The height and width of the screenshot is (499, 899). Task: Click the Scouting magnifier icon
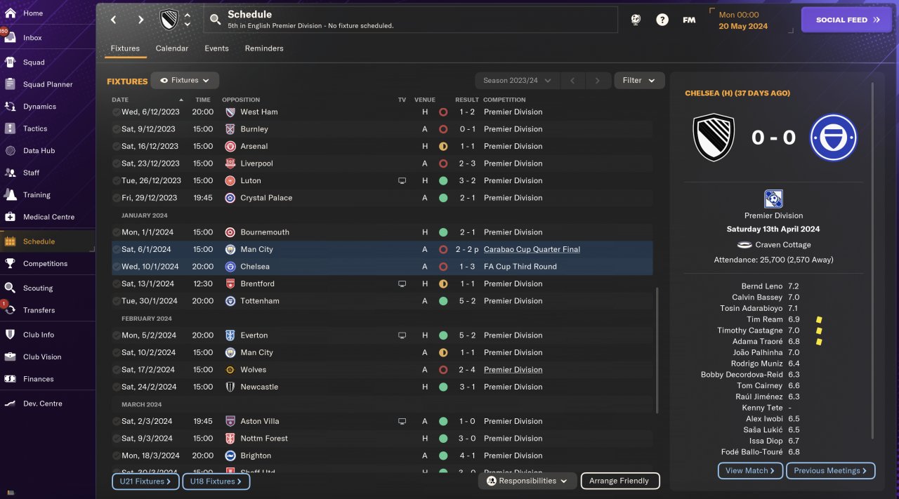tap(11, 288)
